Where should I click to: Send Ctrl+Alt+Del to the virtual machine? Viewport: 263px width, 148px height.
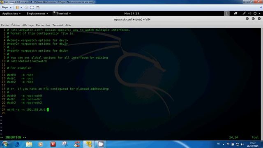click(x=26, y=7)
